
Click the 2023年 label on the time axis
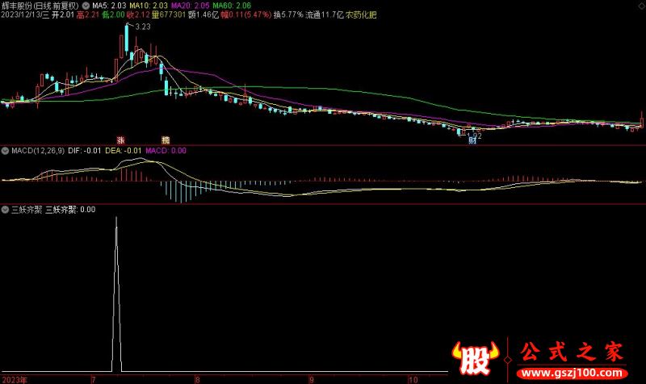(15, 378)
